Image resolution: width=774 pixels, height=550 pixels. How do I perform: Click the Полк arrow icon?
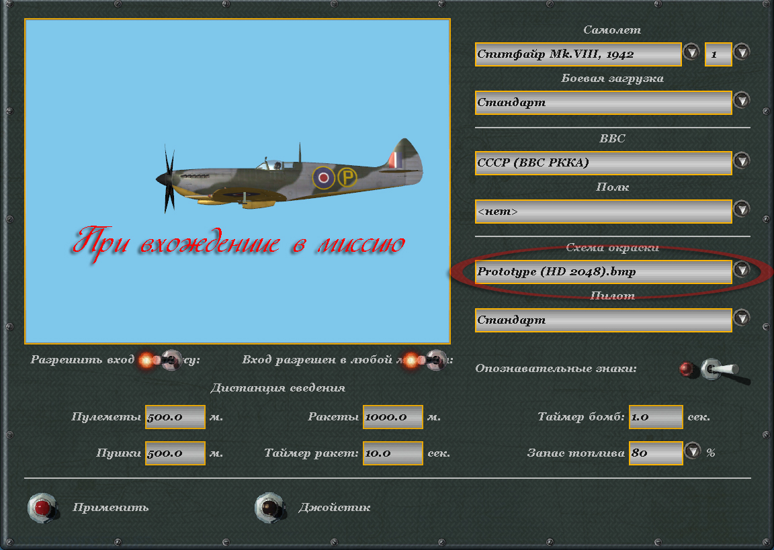[x=742, y=209]
